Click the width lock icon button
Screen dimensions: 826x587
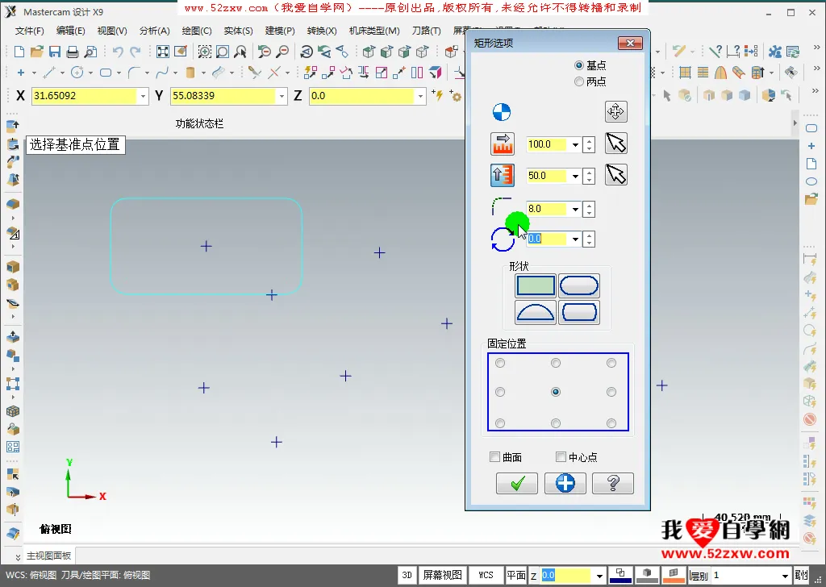tap(503, 144)
